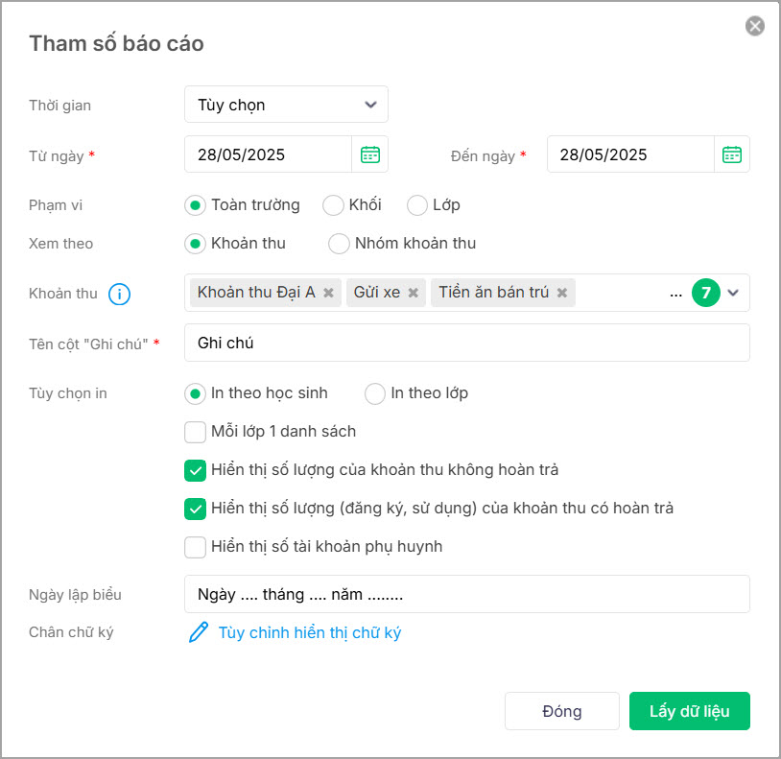This screenshot has width=781, height=759.
Task: Click the Lấy dữ liệu button
Action: pyautogui.click(x=689, y=711)
